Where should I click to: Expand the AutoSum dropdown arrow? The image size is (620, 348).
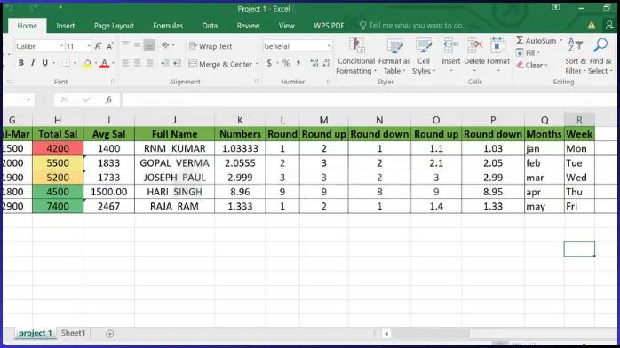(x=560, y=40)
